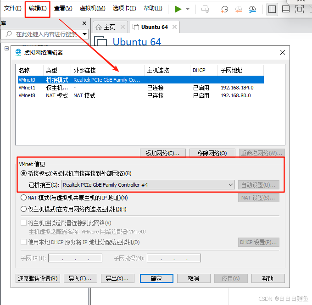This screenshot has width=312, height=305.
Task: Click the 子网掩码 input field
Action: click(174, 258)
